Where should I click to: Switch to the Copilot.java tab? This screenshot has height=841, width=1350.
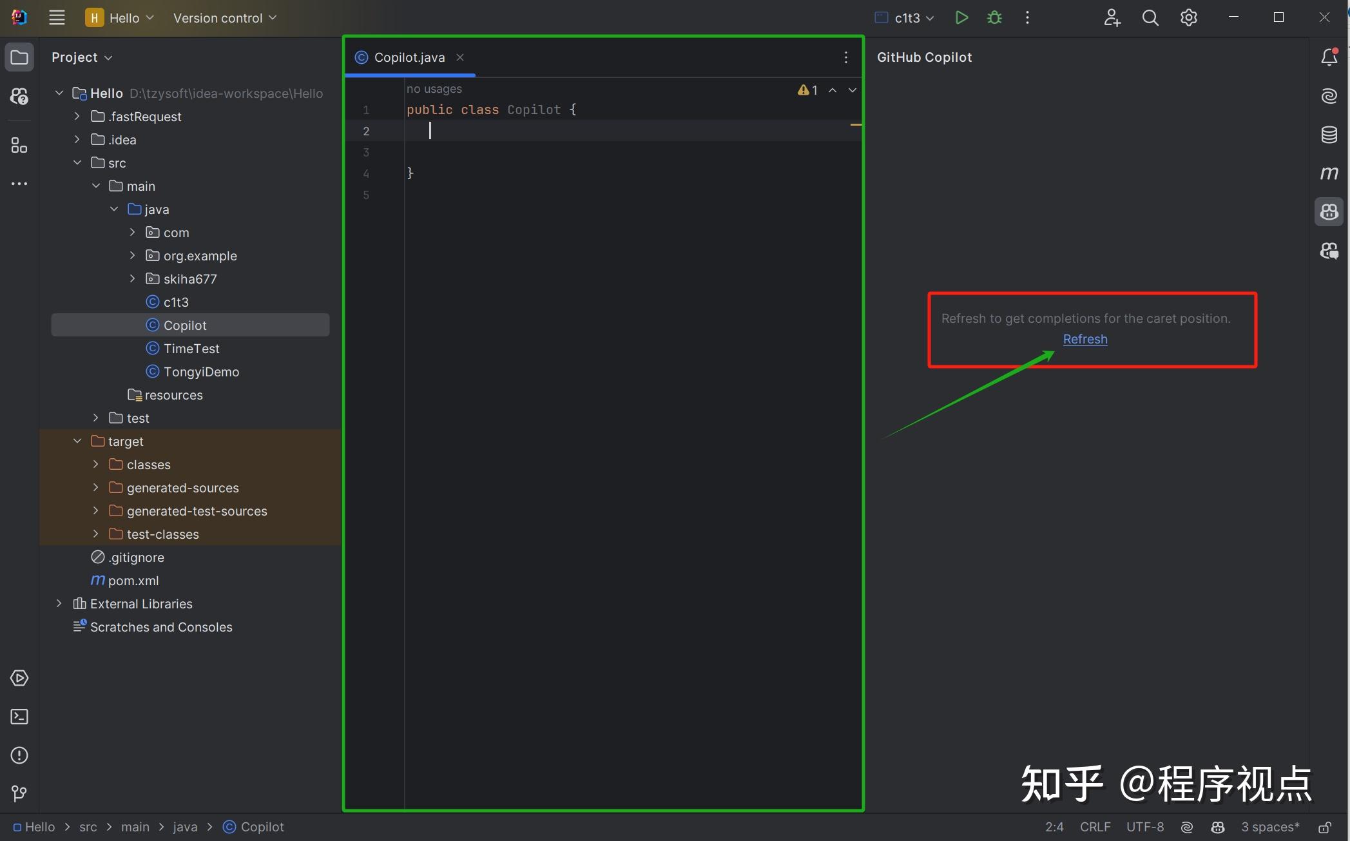(409, 57)
